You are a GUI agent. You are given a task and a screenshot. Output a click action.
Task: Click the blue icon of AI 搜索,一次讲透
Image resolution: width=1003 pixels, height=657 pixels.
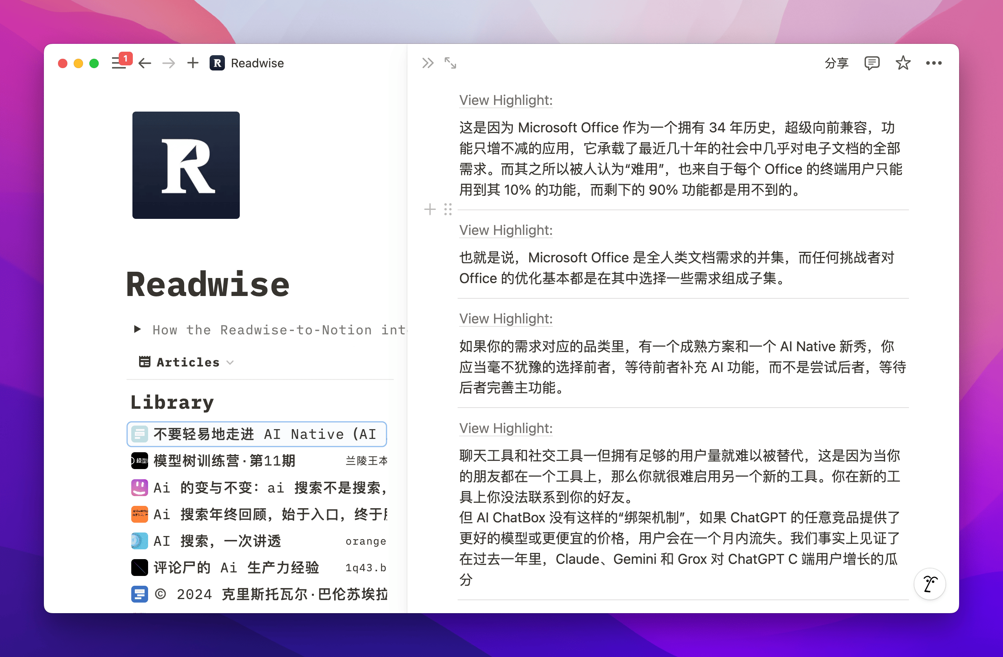point(139,541)
